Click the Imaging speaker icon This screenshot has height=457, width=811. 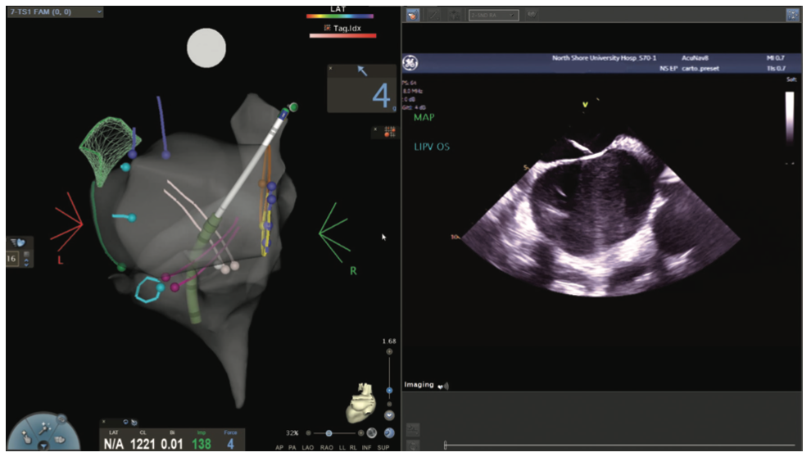coord(443,386)
